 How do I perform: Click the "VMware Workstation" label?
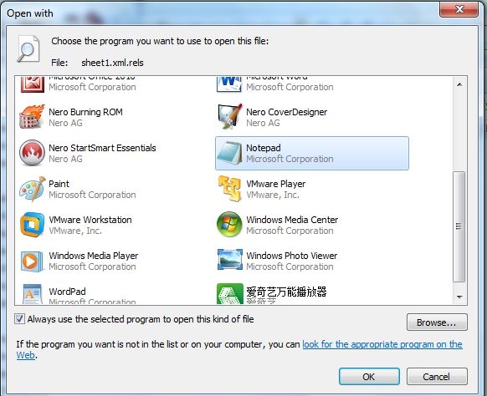tap(90, 220)
